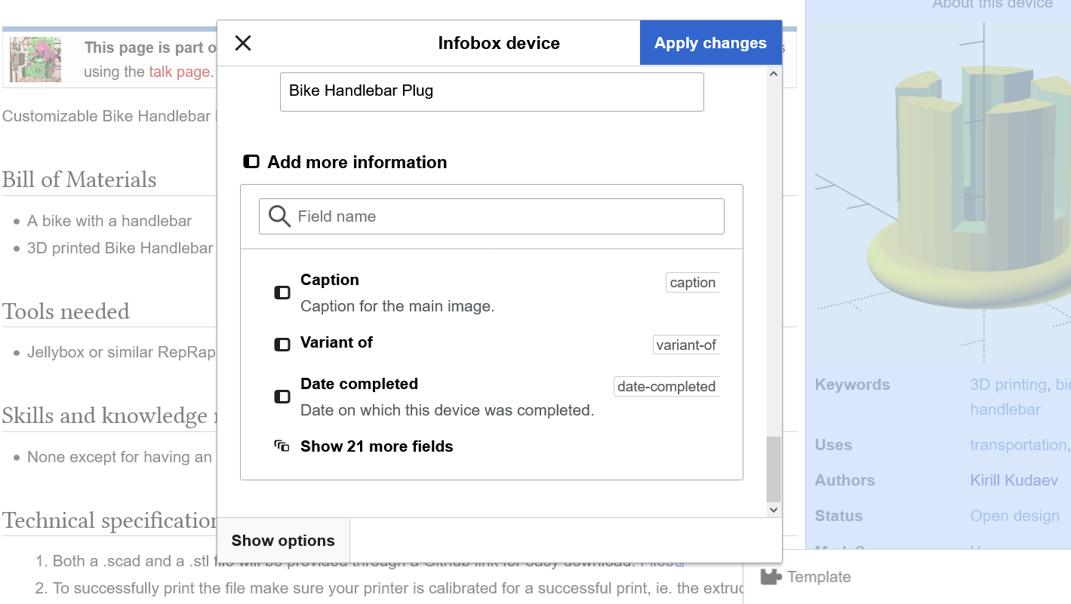Toggle the Caption field checkbox

point(282,293)
